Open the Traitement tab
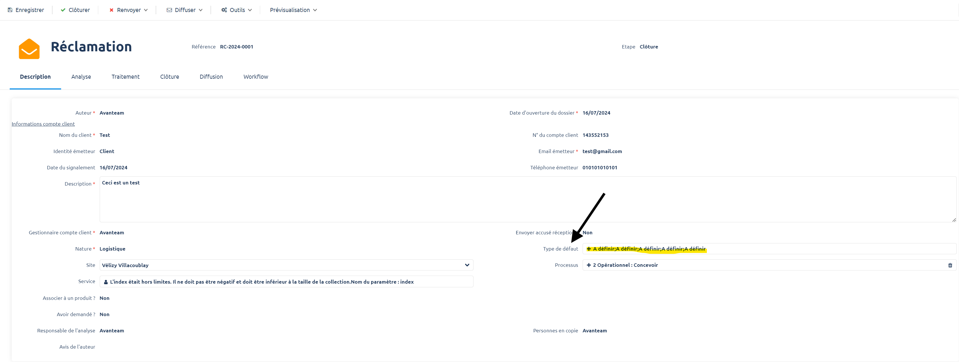Image resolution: width=959 pixels, height=362 pixels. point(125,77)
